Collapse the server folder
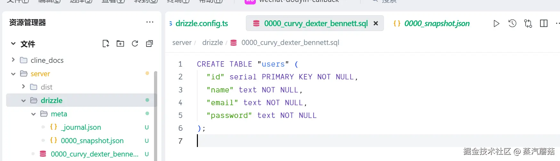Viewport: 560px width, 161px height. pos(13,74)
